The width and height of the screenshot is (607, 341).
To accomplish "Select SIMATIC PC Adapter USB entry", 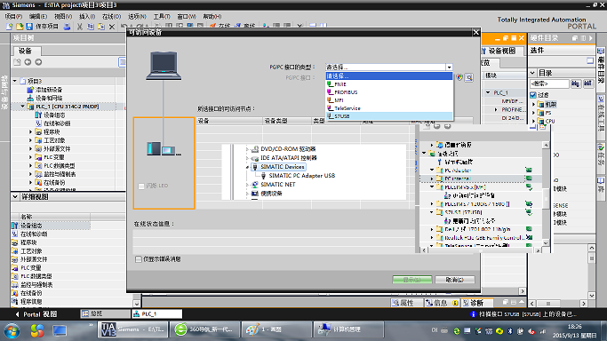I will tap(302, 176).
